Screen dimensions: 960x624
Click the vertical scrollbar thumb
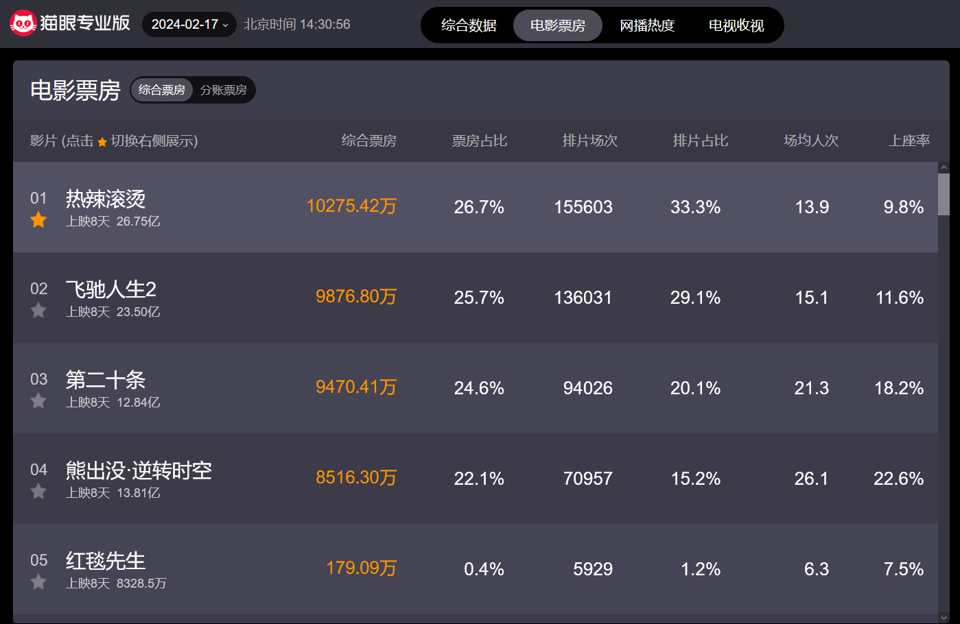(x=944, y=194)
